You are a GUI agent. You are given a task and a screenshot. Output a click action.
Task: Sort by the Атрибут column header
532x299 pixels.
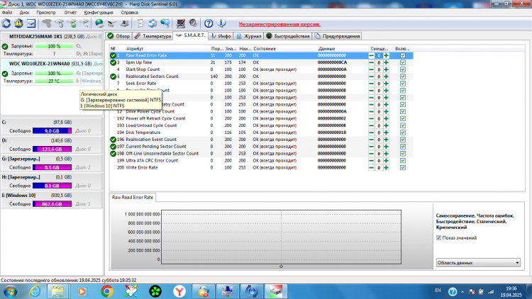click(135, 49)
